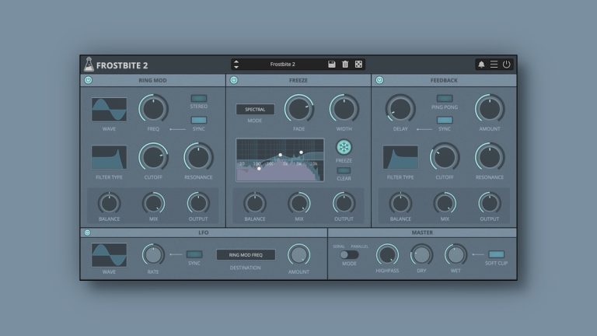Click the Master Highpass knob
Image resolution: width=597 pixels, height=336 pixels.
pos(387,255)
